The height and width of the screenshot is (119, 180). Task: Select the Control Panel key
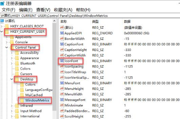point(25,47)
